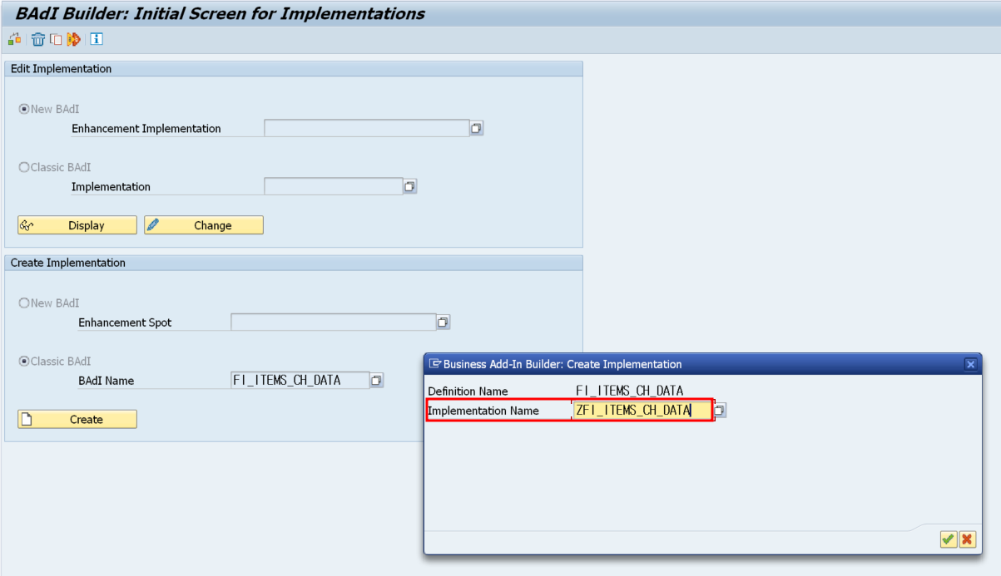Click the where-used/object relation toolbar icon

(14, 39)
